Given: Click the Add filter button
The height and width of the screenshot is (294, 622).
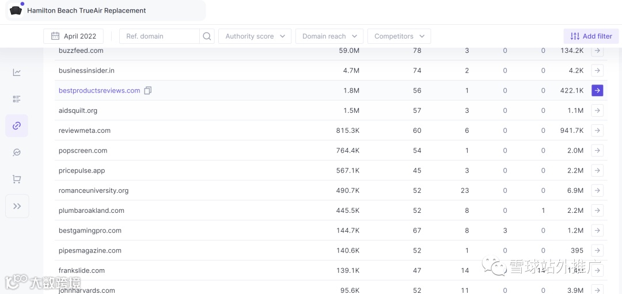Looking at the screenshot, I should (x=591, y=36).
